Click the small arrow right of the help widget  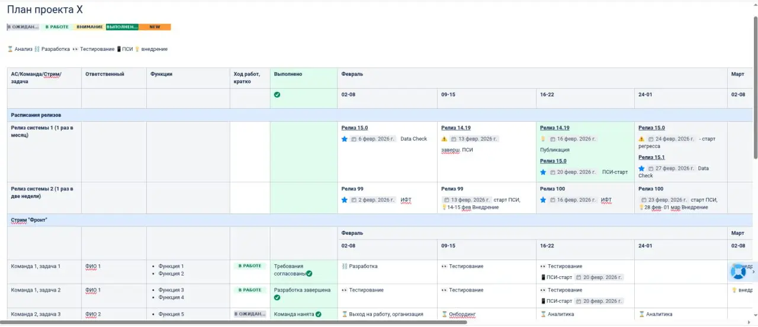coord(753,272)
